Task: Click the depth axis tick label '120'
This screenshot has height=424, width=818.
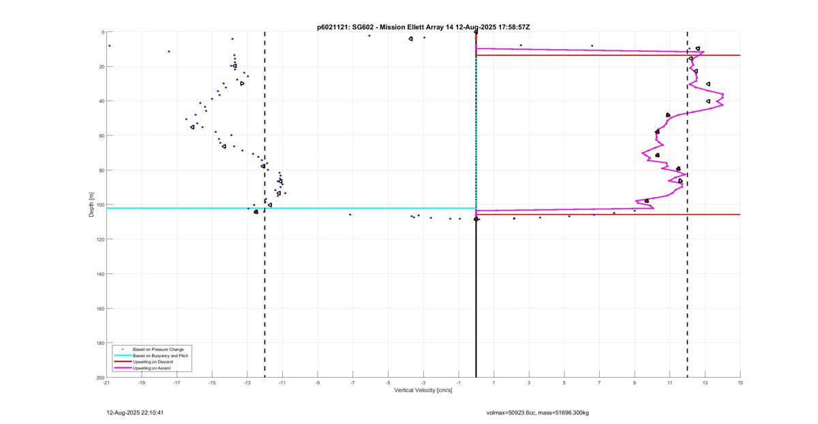Action: (100, 239)
